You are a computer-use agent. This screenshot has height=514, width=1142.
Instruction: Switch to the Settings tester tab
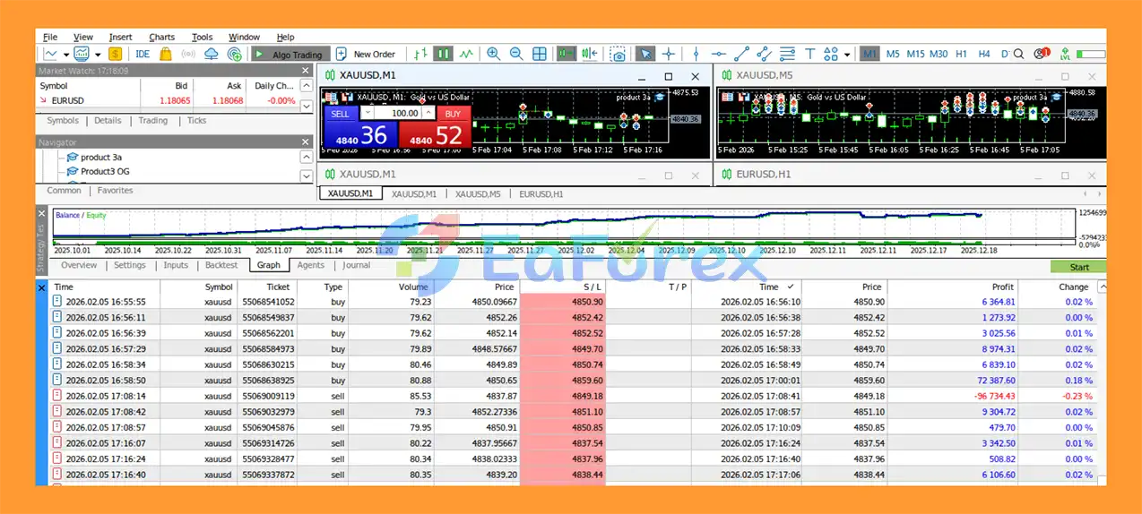tap(129, 265)
